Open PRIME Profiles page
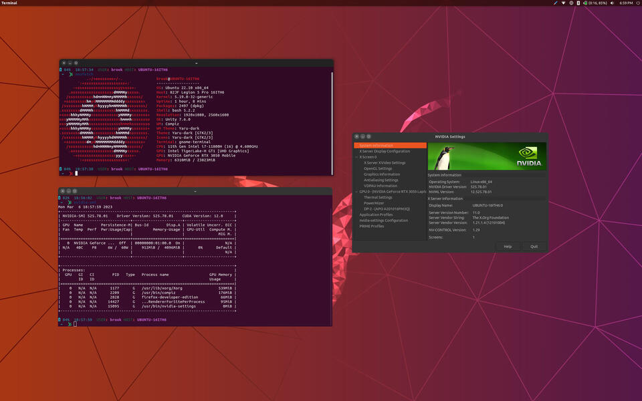The height and width of the screenshot is (401, 642). pyautogui.click(x=372, y=226)
